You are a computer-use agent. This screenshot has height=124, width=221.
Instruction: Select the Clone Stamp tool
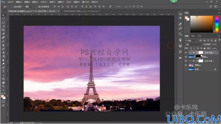pyautogui.click(x=3, y=45)
